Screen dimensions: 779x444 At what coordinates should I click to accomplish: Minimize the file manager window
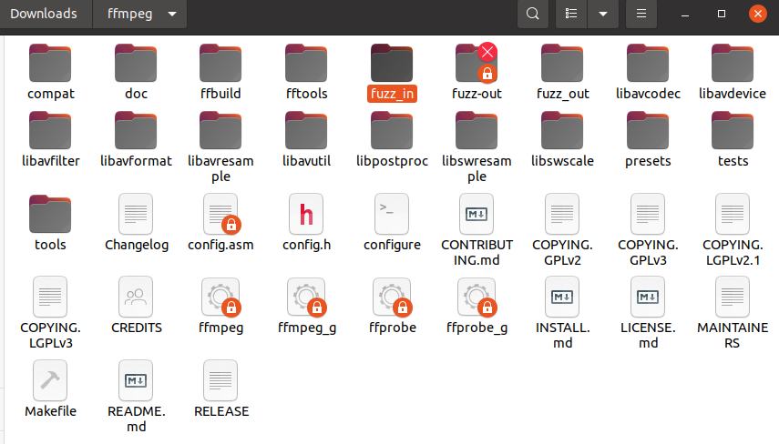pos(685,14)
